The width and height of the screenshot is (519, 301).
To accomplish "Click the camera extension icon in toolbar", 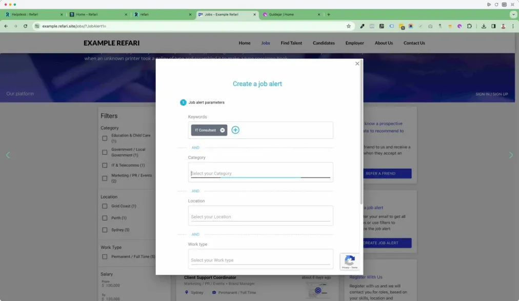I will tap(430, 26).
